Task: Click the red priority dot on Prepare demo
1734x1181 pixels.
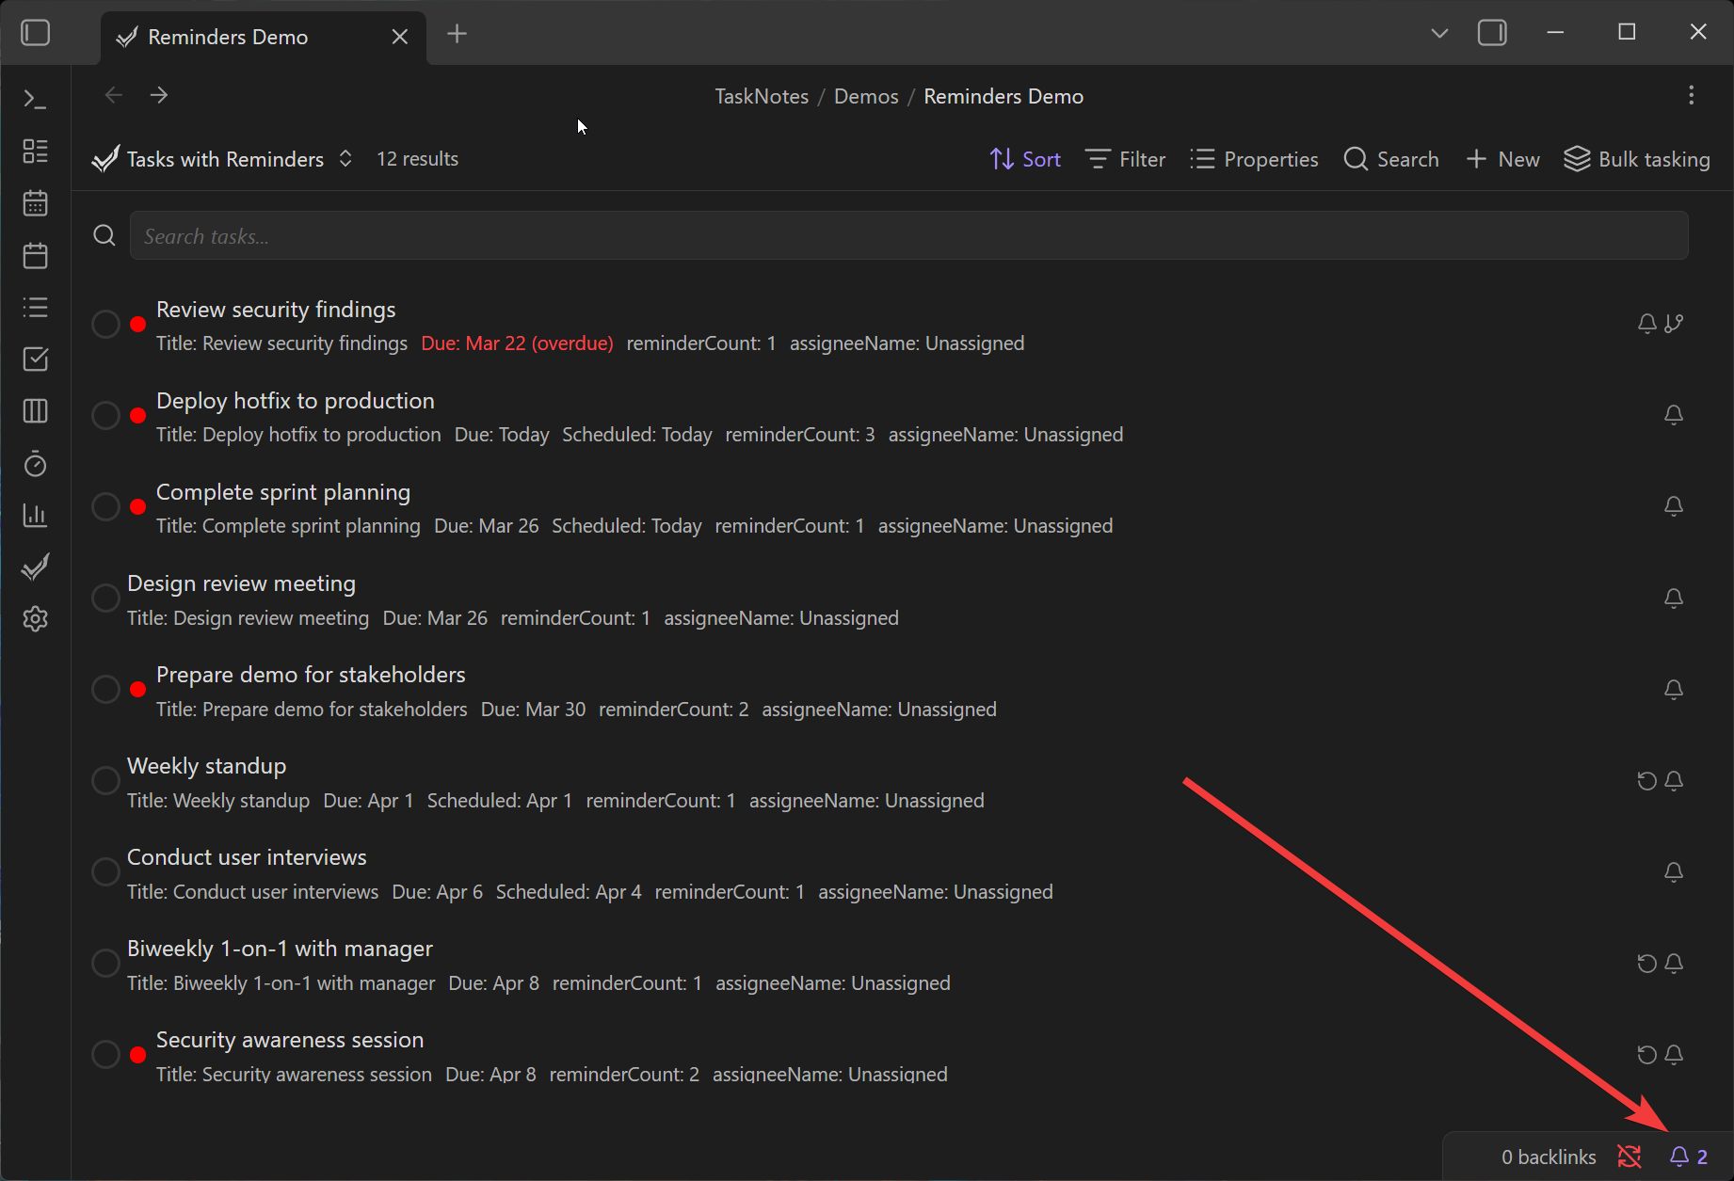Action: (x=138, y=690)
